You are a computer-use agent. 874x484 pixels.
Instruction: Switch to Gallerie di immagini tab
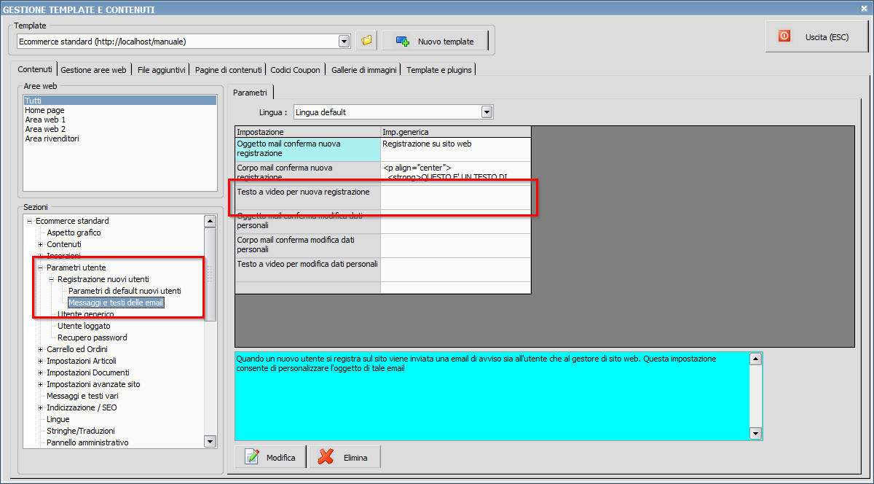[363, 70]
